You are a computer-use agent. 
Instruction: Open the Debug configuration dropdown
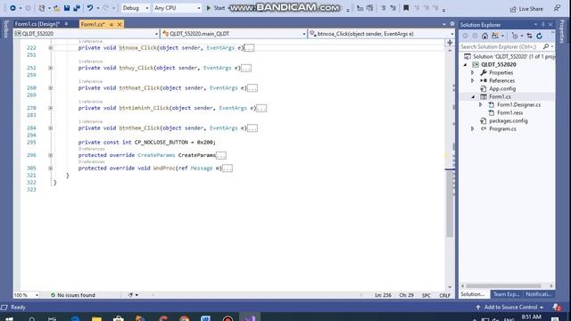pyautogui.click(x=135, y=8)
